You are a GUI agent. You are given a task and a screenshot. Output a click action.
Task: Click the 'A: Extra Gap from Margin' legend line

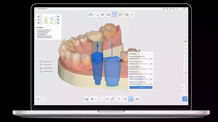44,30
